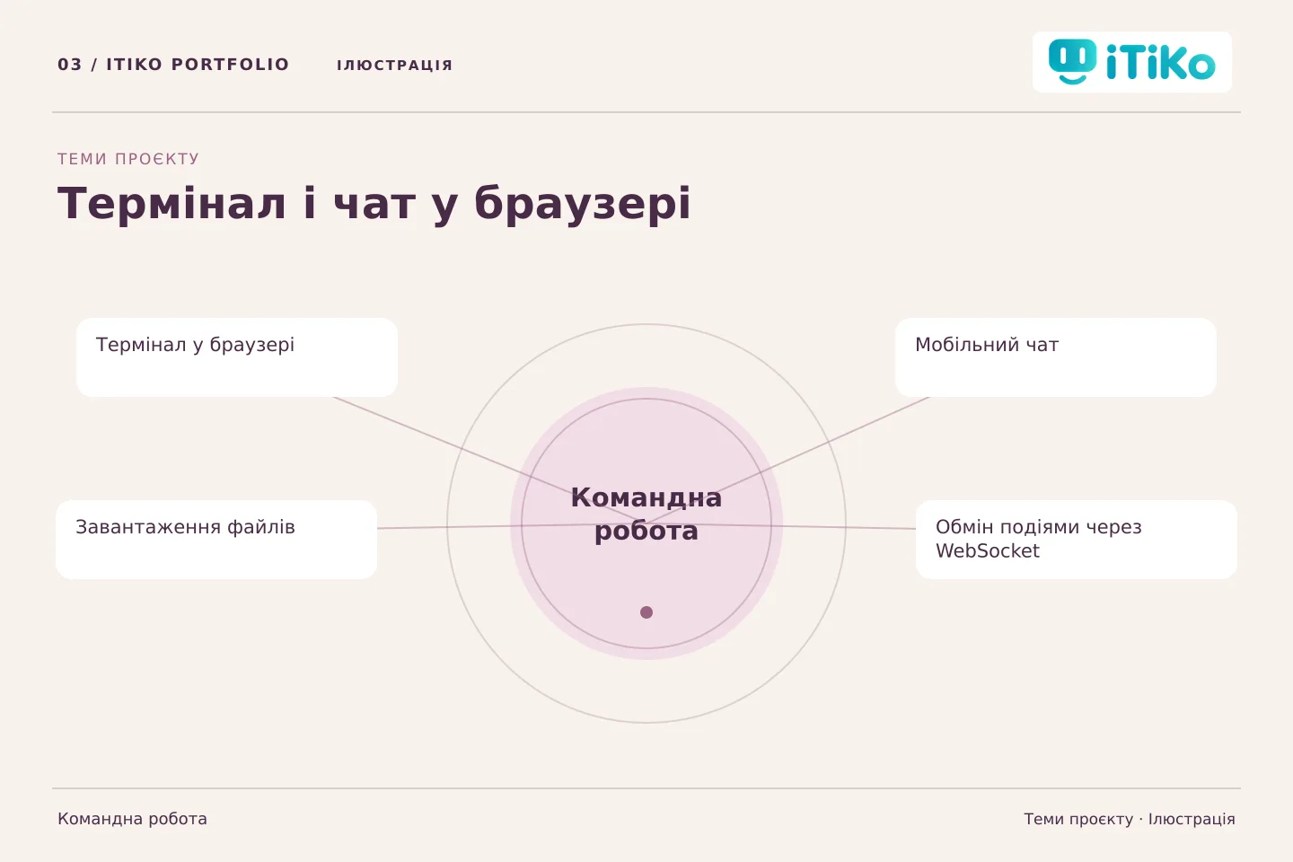Click the "Обмін подіями через WebSocket" card
1293x862 pixels.
[1077, 540]
